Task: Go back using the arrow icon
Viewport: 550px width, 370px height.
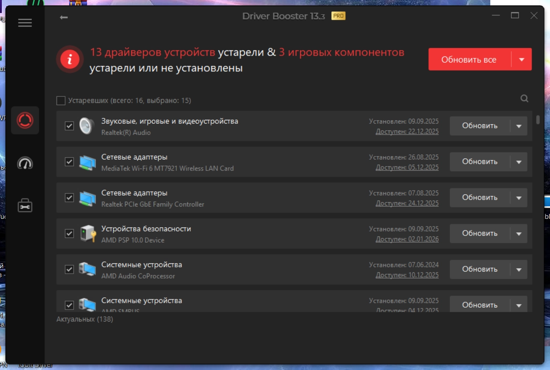Action: pos(64,17)
